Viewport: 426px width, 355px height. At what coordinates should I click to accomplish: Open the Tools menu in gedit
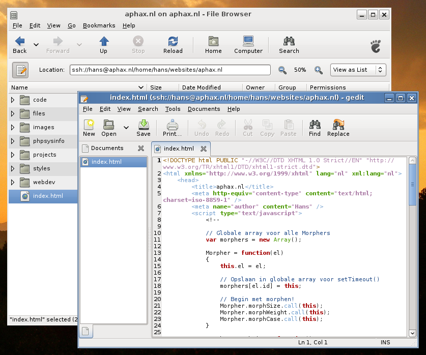click(x=173, y=109)
